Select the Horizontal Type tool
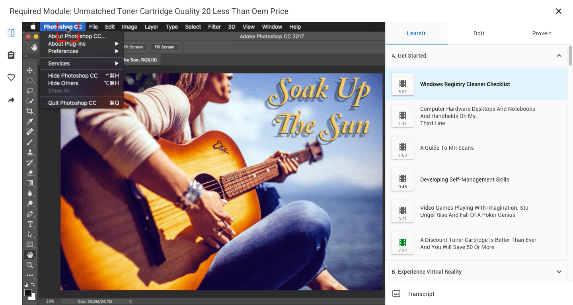 tap(30, 224)
